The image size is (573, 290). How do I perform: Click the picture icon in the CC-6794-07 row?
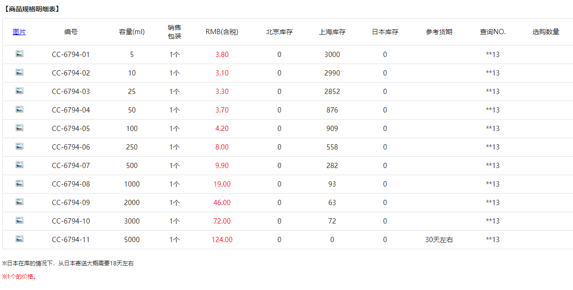click(x=20, y=165)
